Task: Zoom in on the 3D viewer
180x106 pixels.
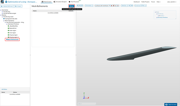Action: [x=78, y=5]
